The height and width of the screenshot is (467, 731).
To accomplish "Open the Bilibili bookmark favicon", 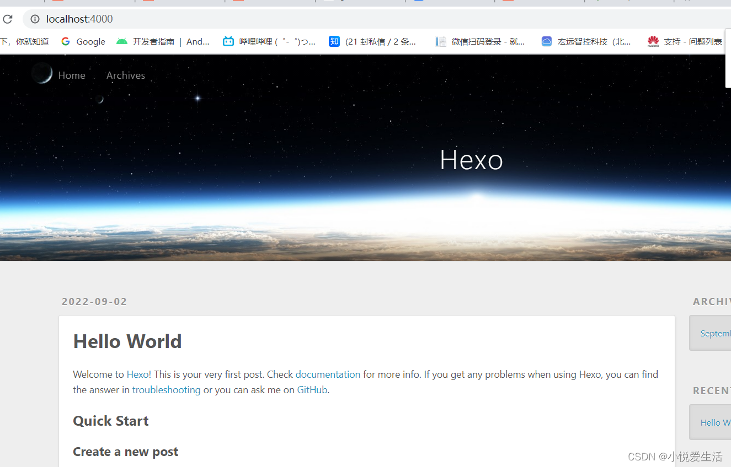I will point(228,41).
